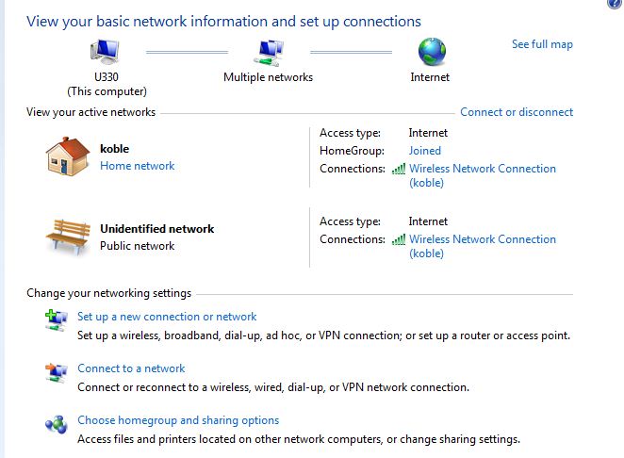Click signal bars icon beside koble home connection
Viewport: 624px width, 458px height.
pyautogui.click(x=399, y=169)
